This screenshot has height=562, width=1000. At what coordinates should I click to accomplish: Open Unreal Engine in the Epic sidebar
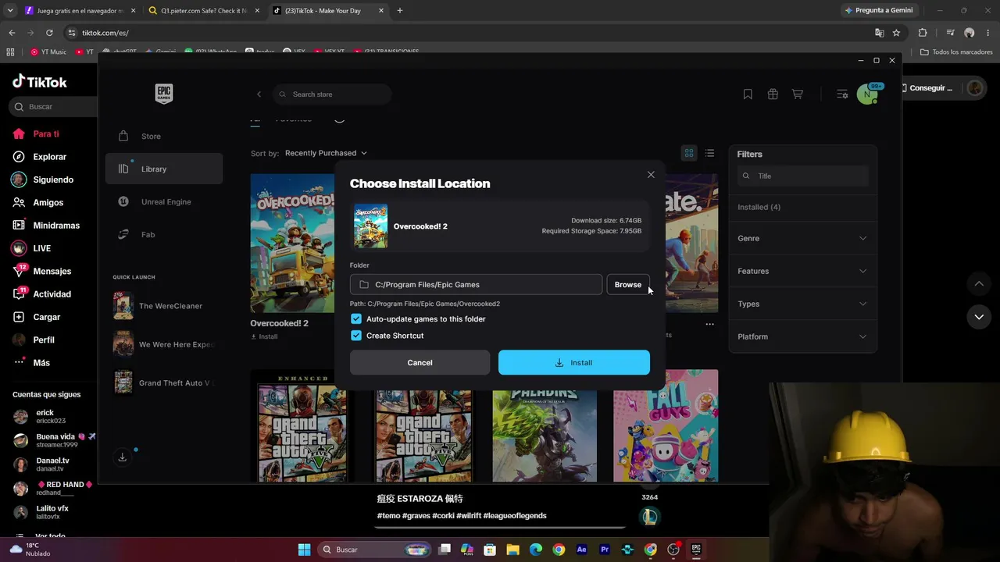(164, 201)
